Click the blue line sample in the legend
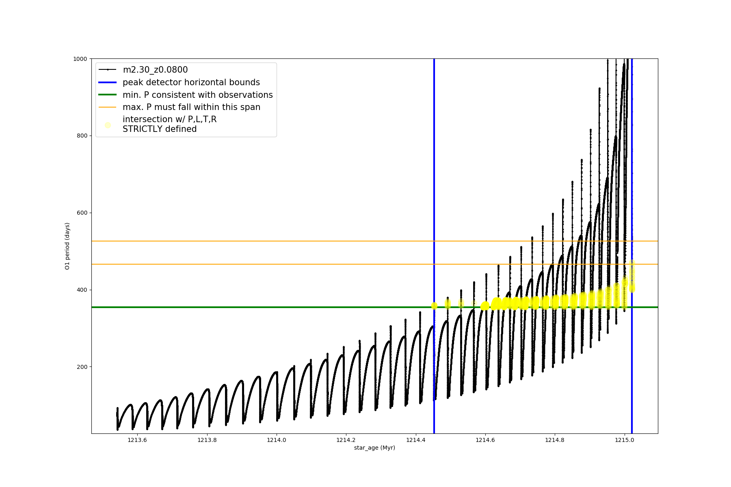The image size is (731, 487). click(x=108, y=82)
